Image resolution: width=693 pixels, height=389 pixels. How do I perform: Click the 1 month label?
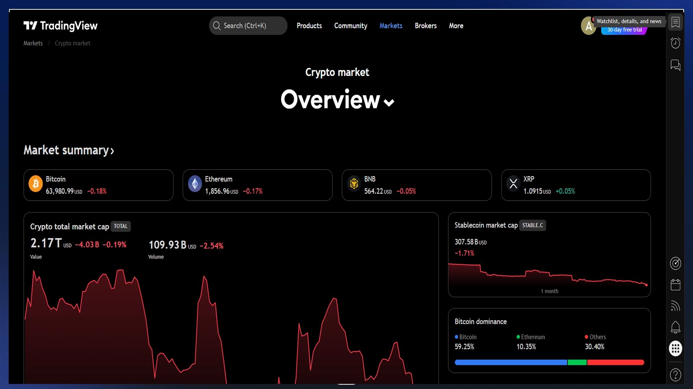click(x=549, y=291)
